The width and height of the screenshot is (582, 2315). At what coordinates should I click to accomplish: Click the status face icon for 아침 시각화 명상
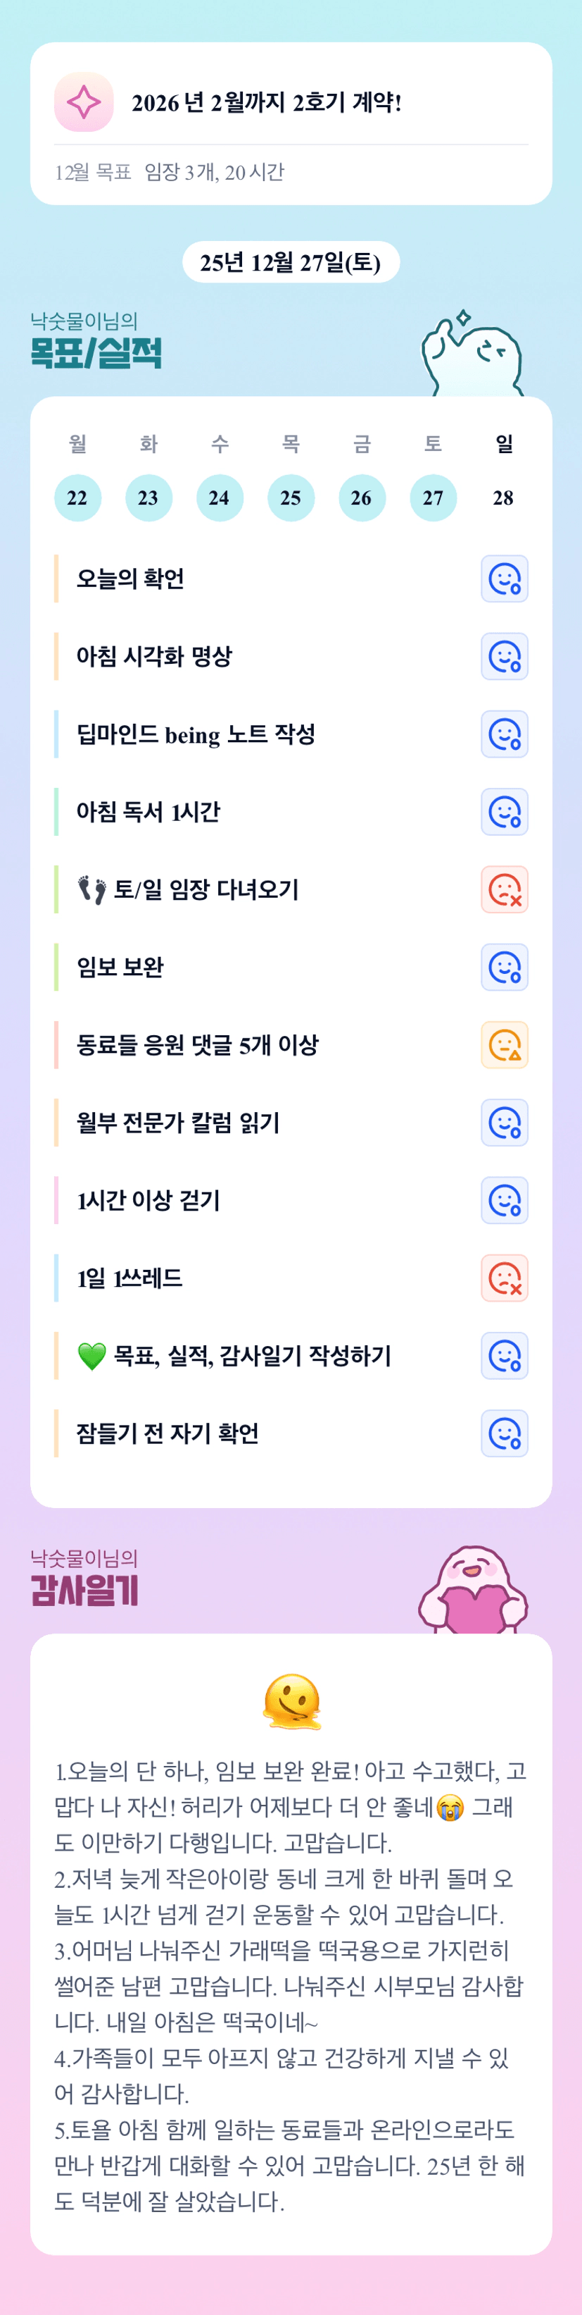(504, 657)
